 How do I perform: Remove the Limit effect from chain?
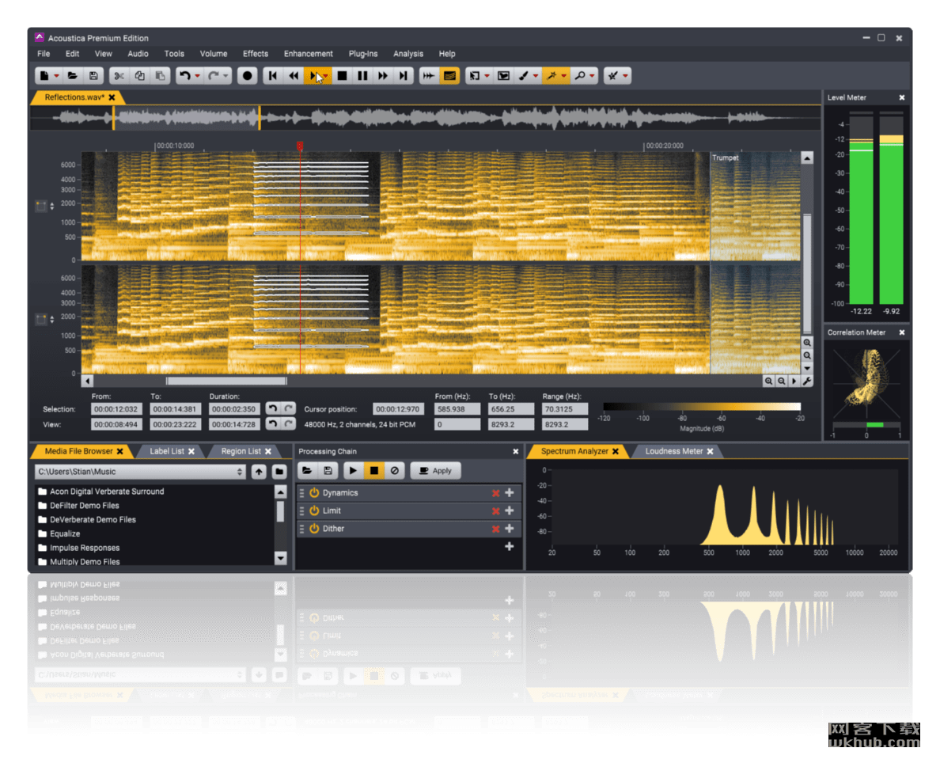point(496,511)
